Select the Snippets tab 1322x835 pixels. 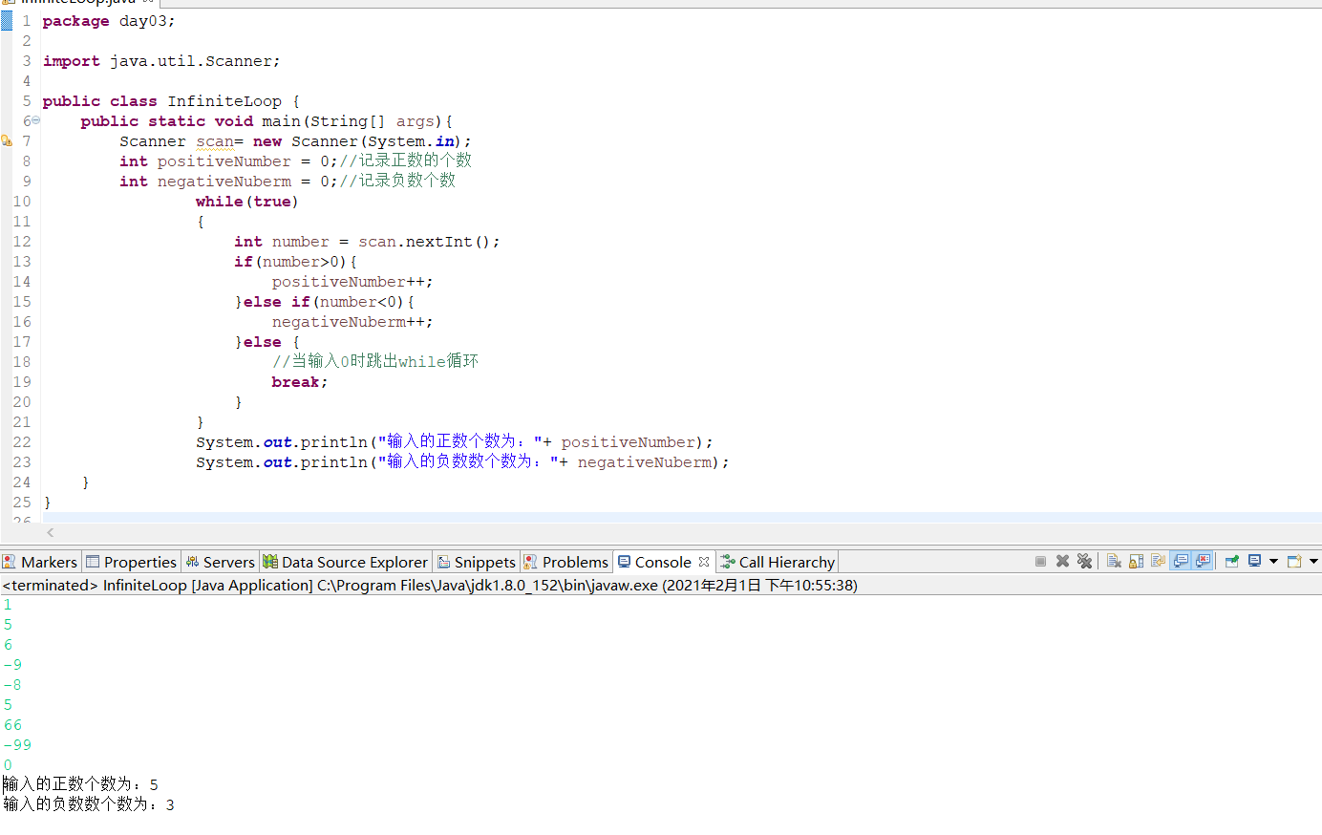(477, 562)
